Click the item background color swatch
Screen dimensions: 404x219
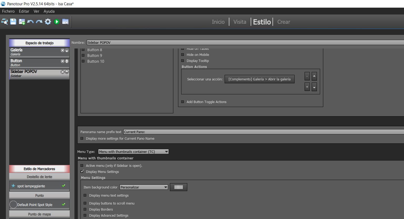click(x=179, y=187)
